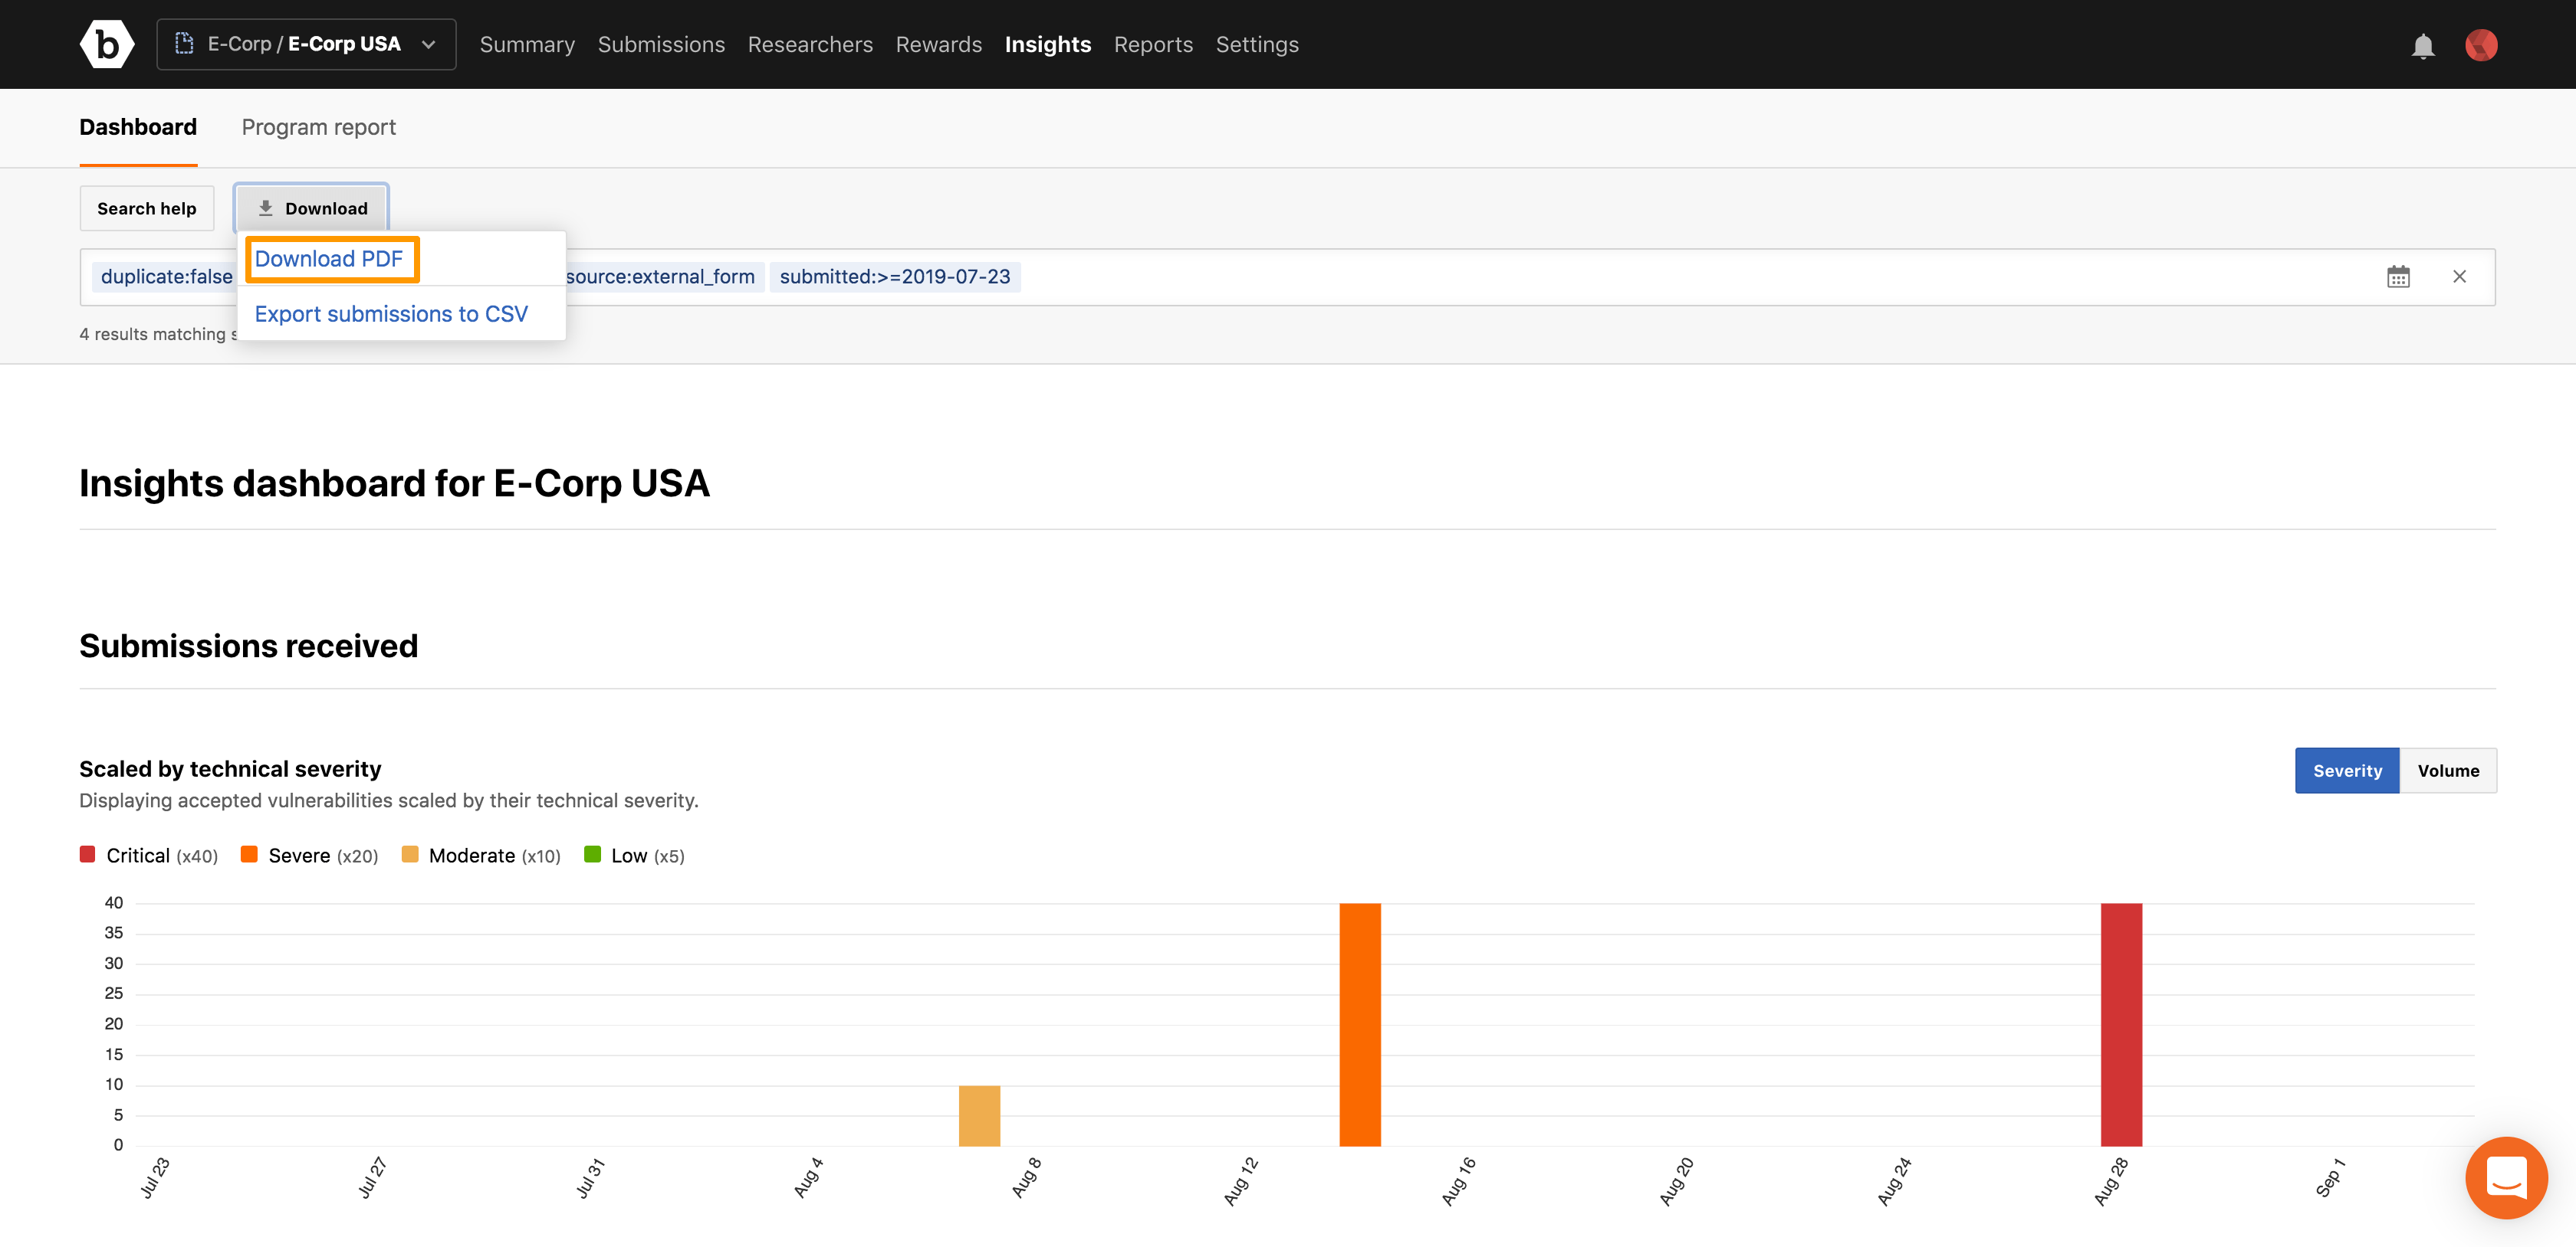2576x1247 pixels.
Task: Click the Bugcrowd logo icon
Action: [106, 44]
